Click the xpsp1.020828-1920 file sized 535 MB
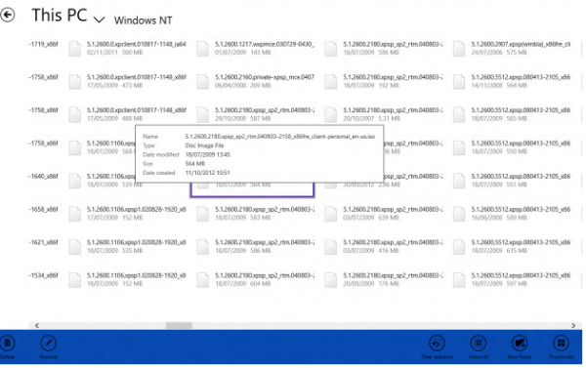The height and width of the screenshot is (368, 586). 127,247
